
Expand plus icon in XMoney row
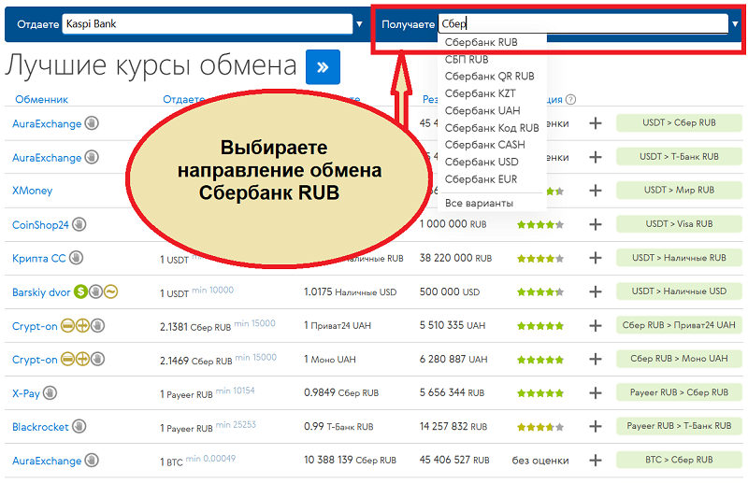point(596,191)
